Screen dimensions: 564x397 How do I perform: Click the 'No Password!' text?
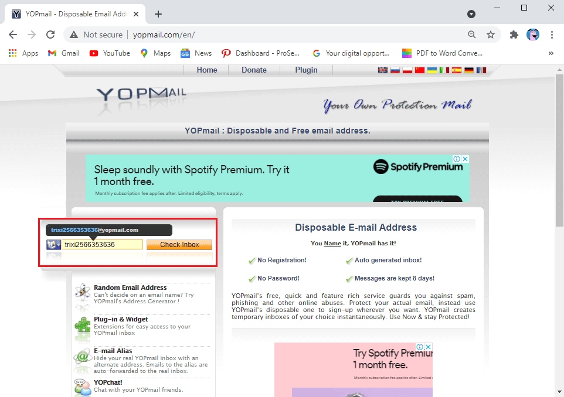click(278, 279)
